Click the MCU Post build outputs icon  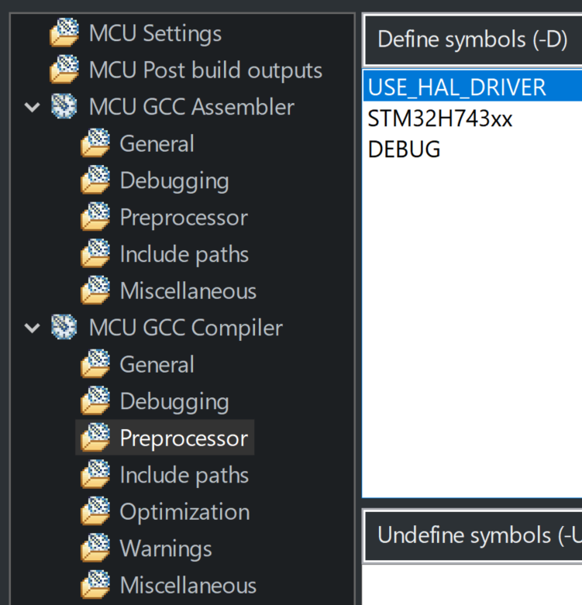pyautogui.click(x=64, y=70)
